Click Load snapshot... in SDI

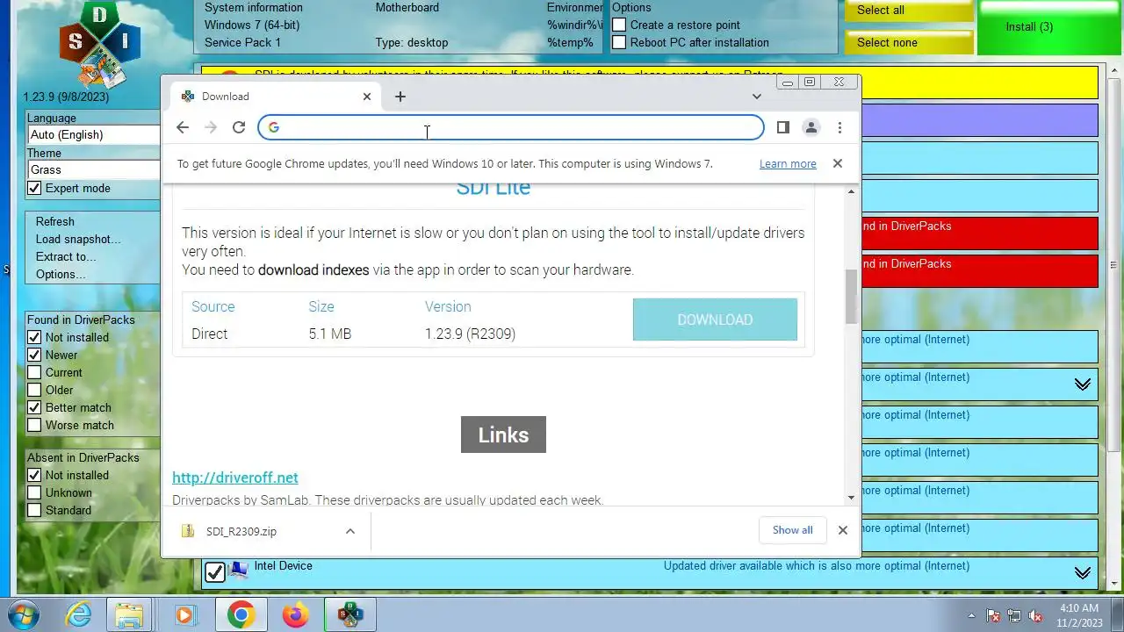(78, 239)
